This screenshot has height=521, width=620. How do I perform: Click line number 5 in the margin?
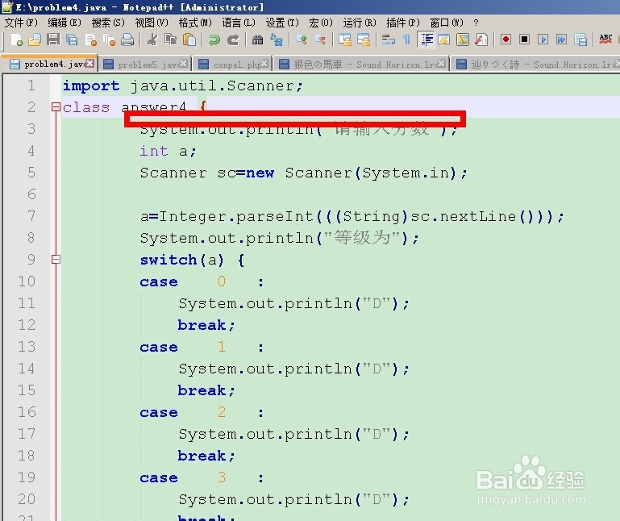coord(31,173)
